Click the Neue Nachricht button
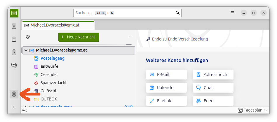This screenshot has width=277, height=122. pyautogui.click(x=79, y=37)
